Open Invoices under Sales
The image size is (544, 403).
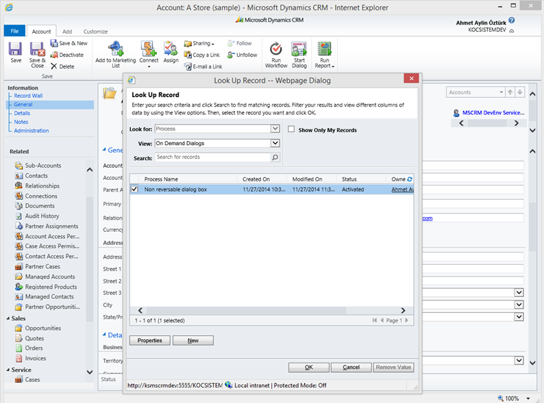(35, 359)
